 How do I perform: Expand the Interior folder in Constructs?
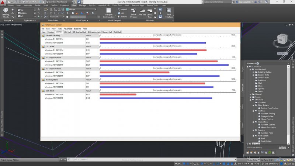tap(250, 97)
